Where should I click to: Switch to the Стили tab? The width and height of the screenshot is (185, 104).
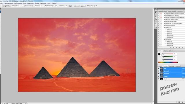[x=172, y=51]
